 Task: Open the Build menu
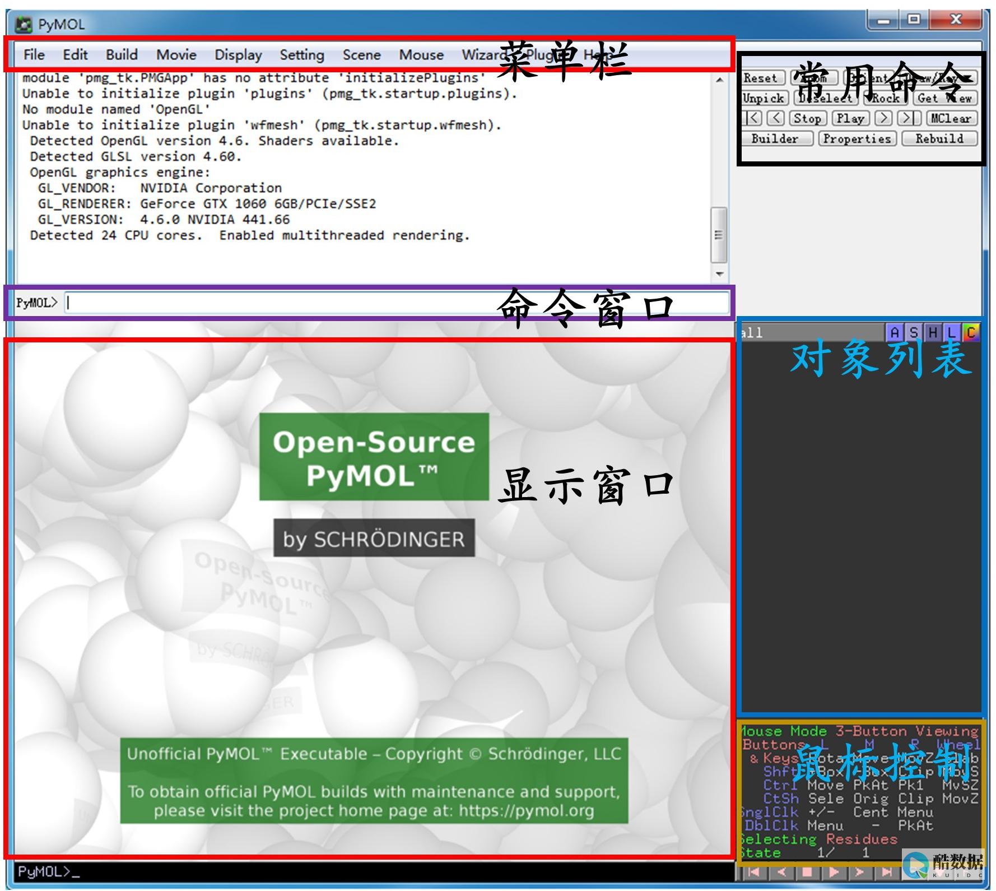(x=122, y=54)
